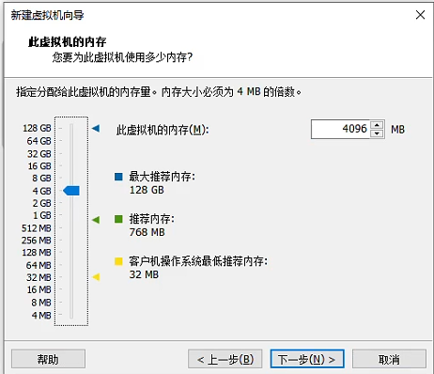Viewport: 434px width, 374px height.
Task: Open help with the 帮助 button
Action: click(48, 359)
